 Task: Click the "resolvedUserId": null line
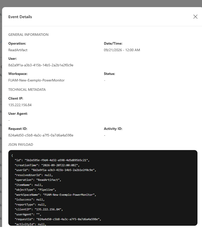click(34, 175)
